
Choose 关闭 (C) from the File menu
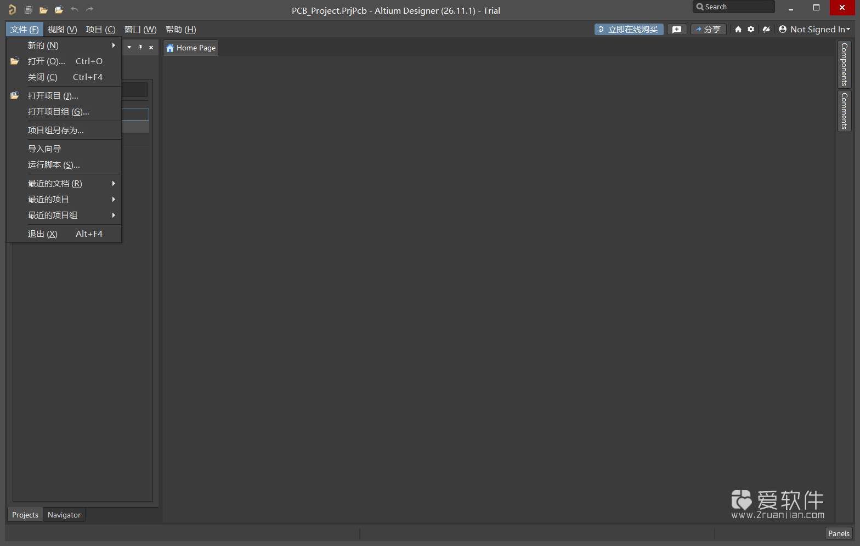(64, 77)
